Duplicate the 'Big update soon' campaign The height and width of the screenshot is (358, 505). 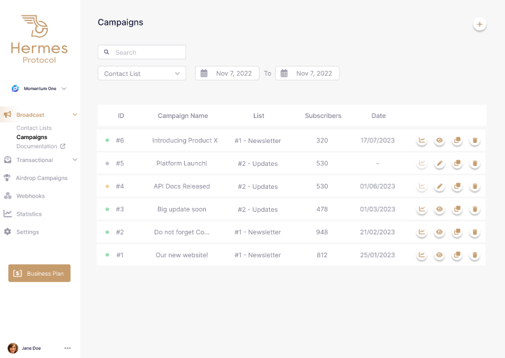point(457,209)
